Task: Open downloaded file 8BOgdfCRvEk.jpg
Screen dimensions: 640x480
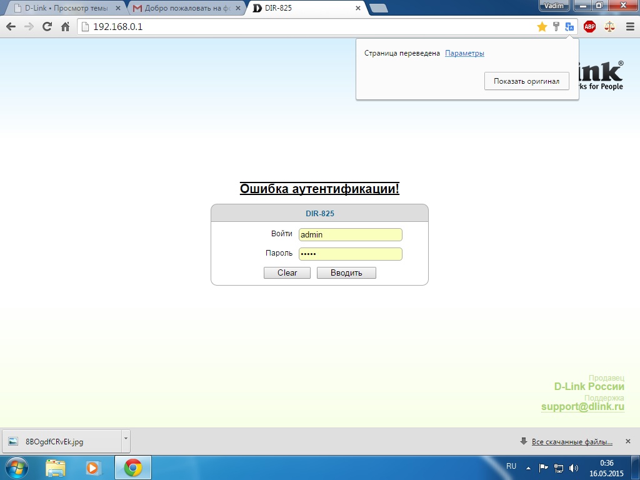Action: (61, 441)
